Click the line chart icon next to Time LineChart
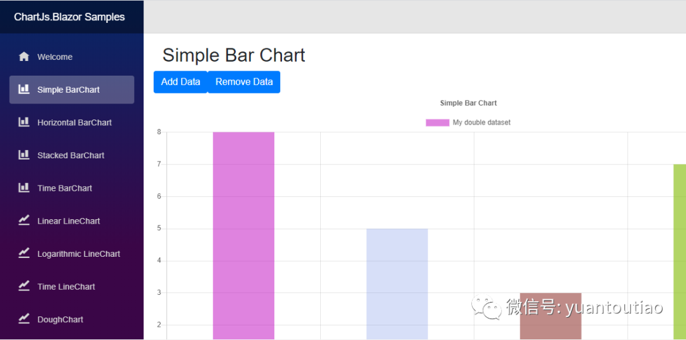The height and width of the screenshot is (340, 686). (24, 286)
